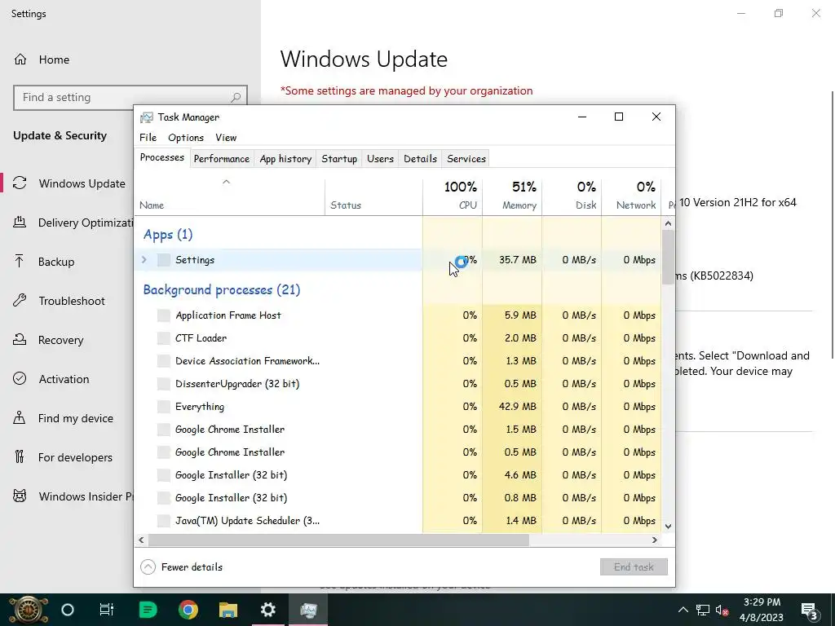The height and width of the screenshot is (626, 835).
Task: Click the Find a setting search box
Action: (x=130, y=98)
